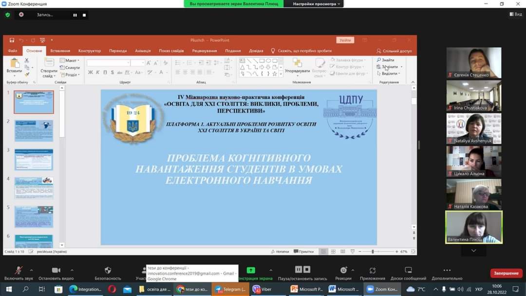
Task: Open the Приложения apps icon
Action: click(x=373, y=271)
